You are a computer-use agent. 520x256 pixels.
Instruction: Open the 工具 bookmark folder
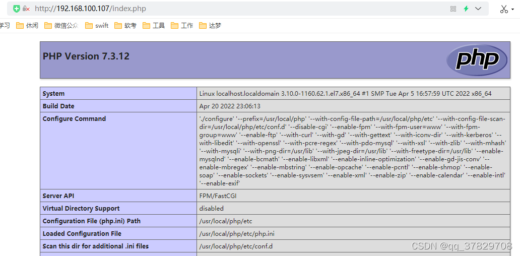[154, 26]
